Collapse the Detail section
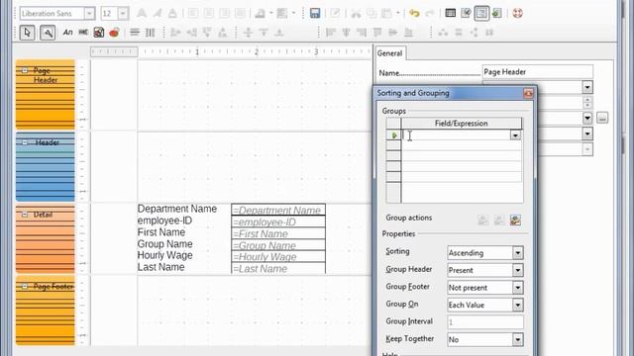Viewport: 634px width, 356px height. (25, 215)
